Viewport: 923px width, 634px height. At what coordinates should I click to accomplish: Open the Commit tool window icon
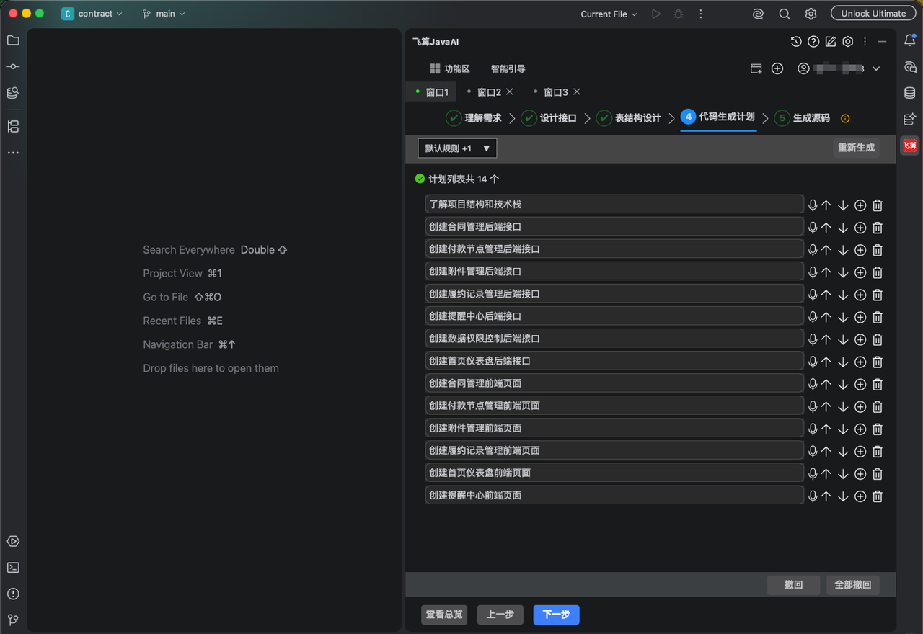click(13, 66)
